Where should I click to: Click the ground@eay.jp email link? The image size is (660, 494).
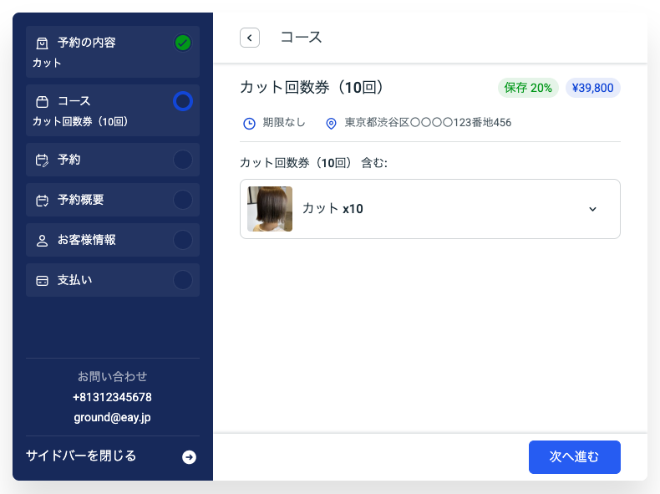[112, 417]
